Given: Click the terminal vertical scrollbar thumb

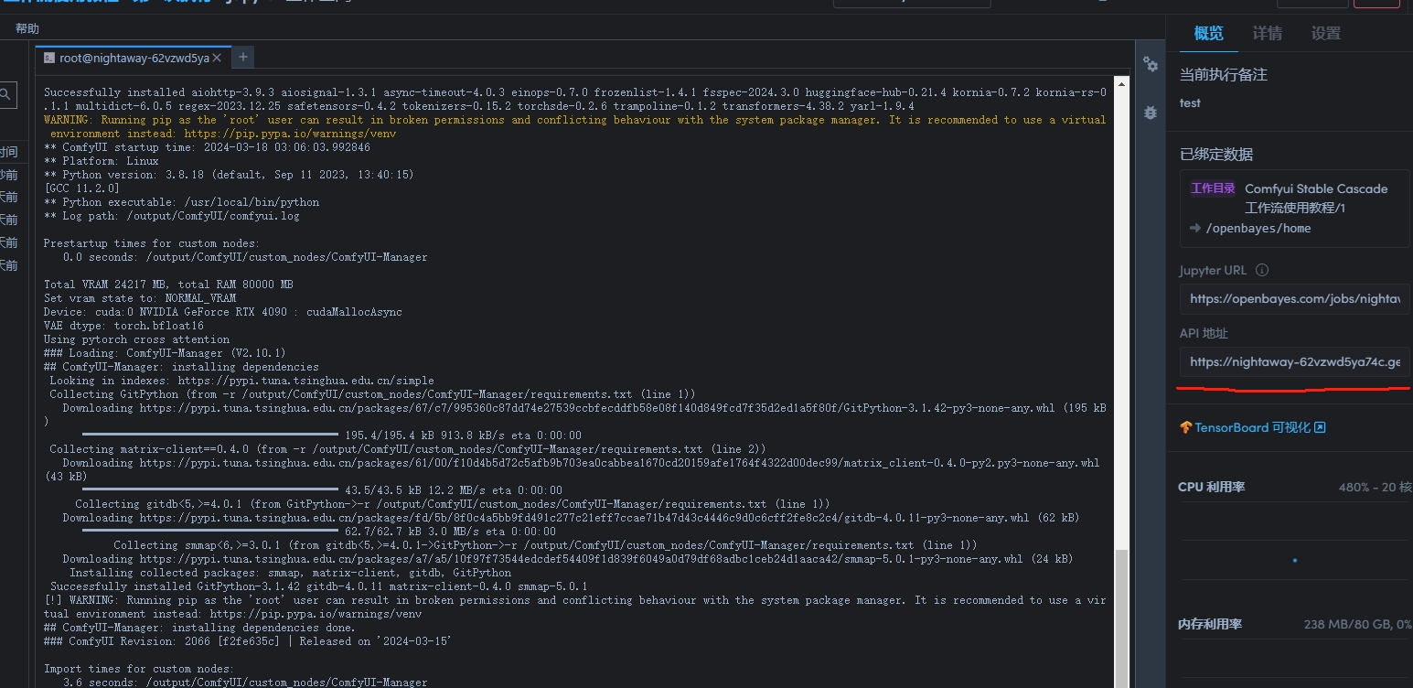Looking at the screenshot, I should [1121, 618].
